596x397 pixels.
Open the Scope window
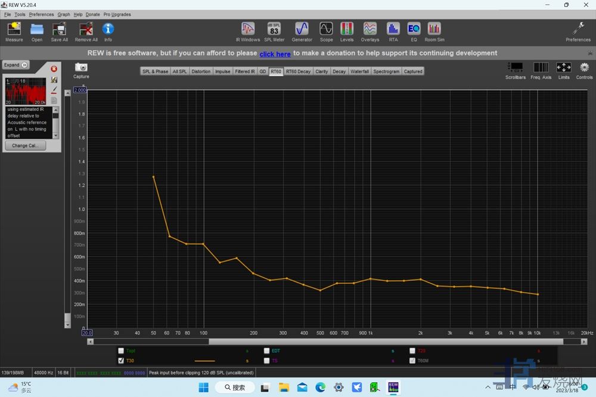click(326, 31)
